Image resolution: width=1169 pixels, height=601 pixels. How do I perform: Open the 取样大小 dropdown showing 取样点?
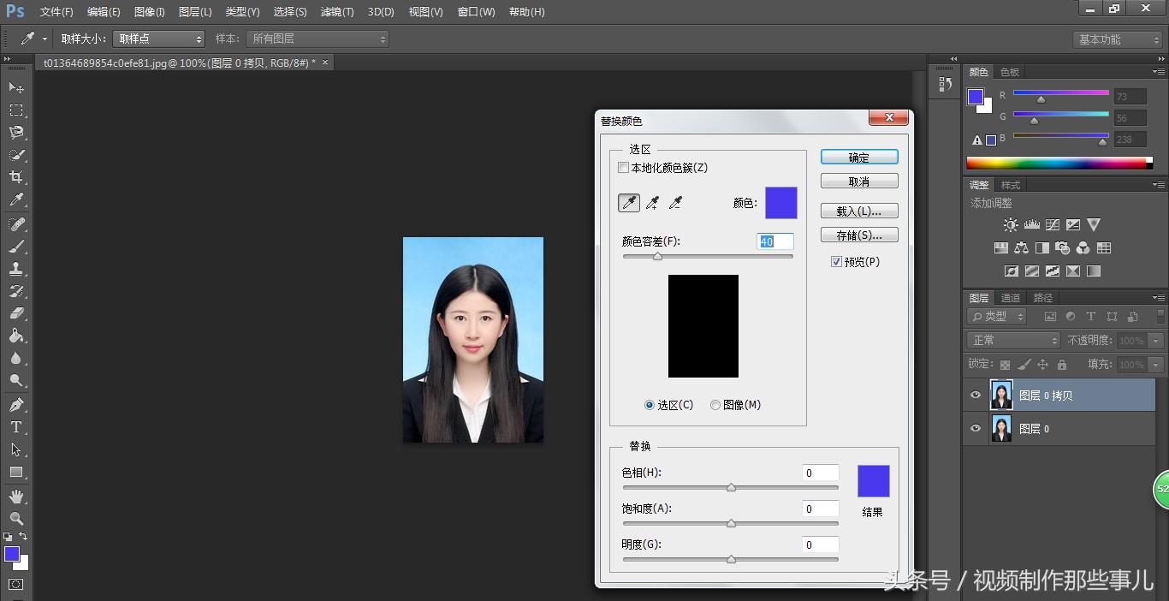click(x=158, y=39)
